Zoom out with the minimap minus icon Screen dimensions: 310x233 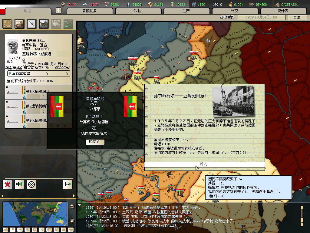(72, 221)
